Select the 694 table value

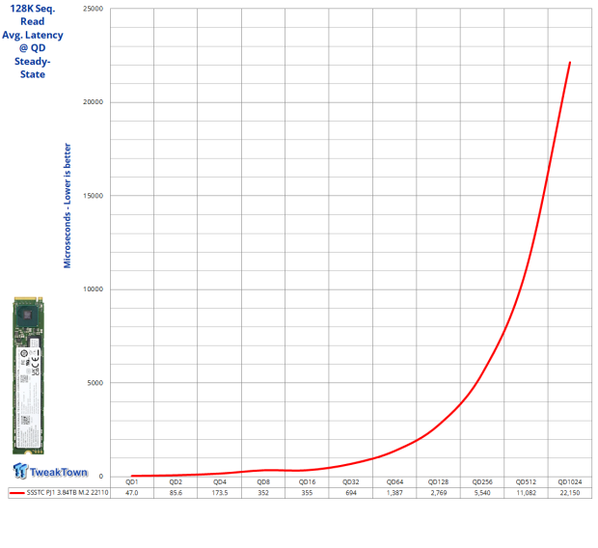[x=351, y=493]
